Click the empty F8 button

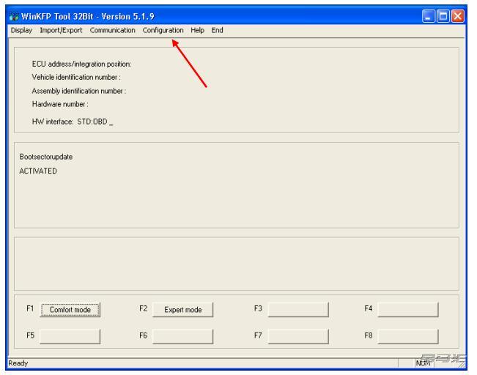point(408,336)
